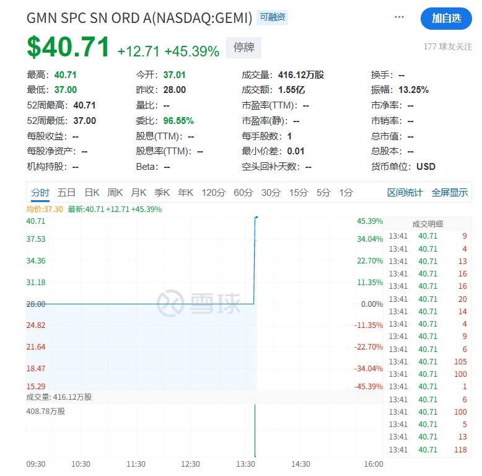Switch to 季K chart view

point(162,193)
